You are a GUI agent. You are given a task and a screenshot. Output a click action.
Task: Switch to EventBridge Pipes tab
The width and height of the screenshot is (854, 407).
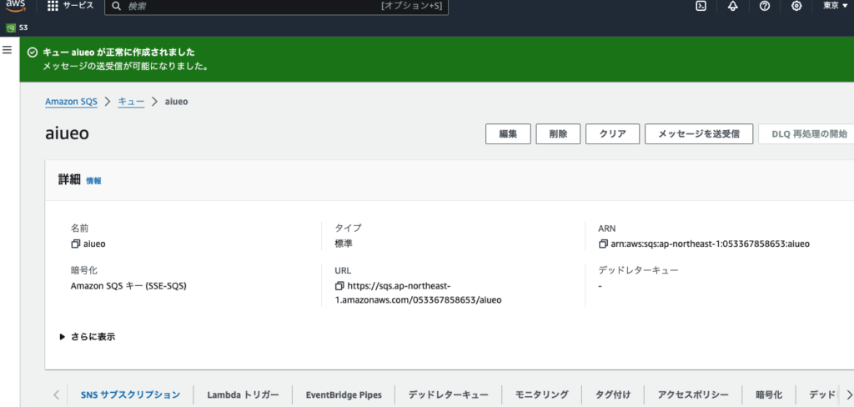point(343,395)
